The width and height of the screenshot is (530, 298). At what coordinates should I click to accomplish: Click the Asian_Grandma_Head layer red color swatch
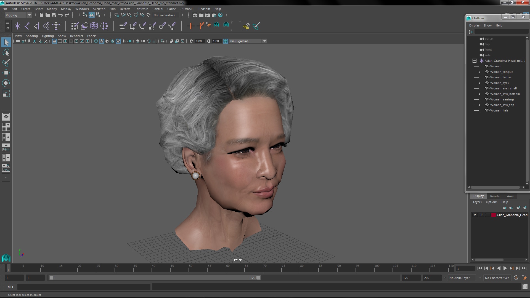pos(493,215)
